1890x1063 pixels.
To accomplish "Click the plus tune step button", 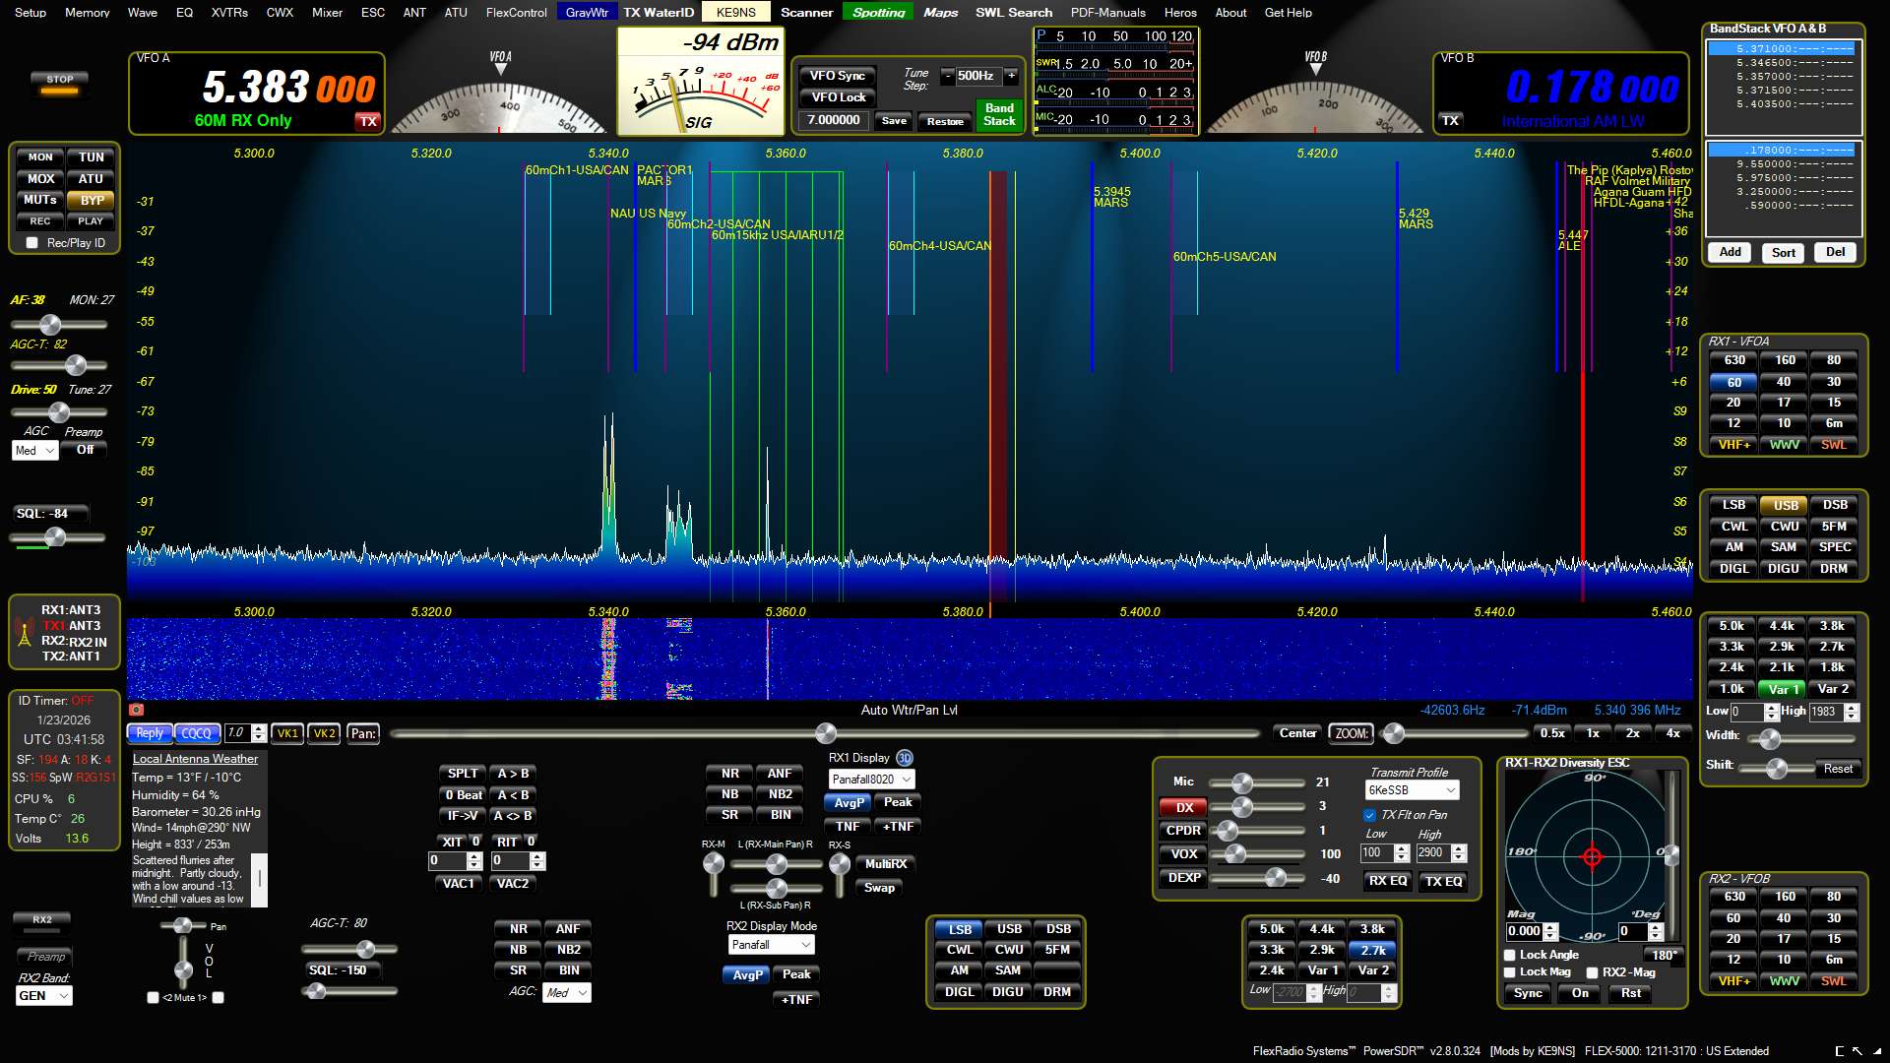I will [1011, 76].
